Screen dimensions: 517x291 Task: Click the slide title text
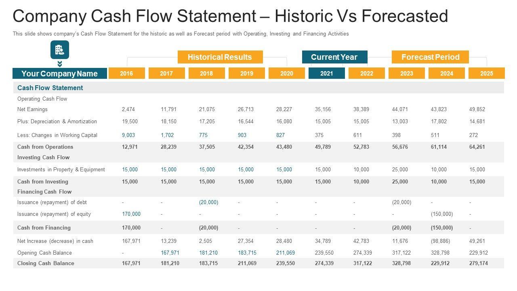point(230,17)
